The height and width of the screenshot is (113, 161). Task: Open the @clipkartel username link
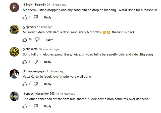pos(30,49)
